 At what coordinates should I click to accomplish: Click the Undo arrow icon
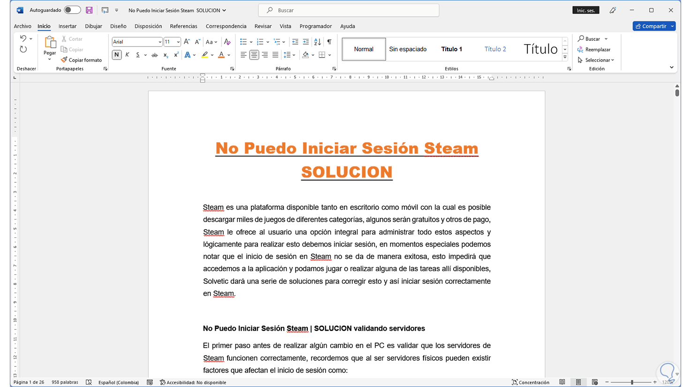click(x=23, y=39)
